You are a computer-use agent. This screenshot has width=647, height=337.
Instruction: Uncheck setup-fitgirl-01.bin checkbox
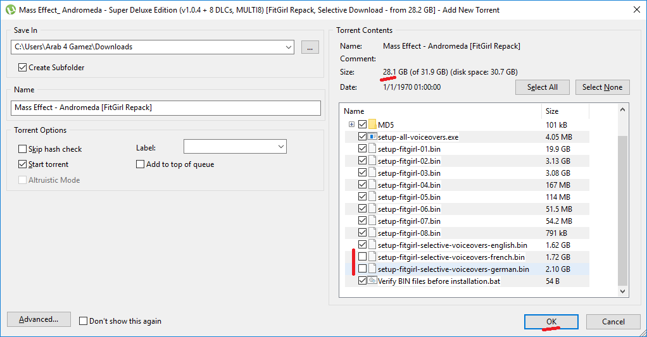tap(362, 149)
